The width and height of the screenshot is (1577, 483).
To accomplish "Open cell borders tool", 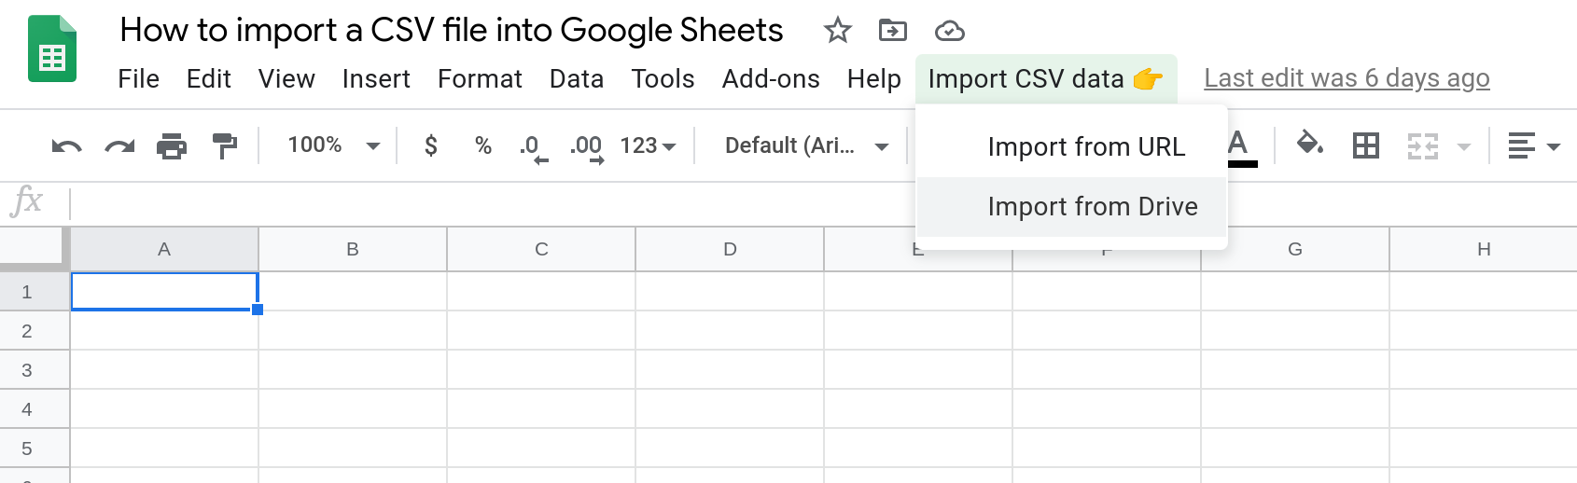I will tap(1366, 145).
